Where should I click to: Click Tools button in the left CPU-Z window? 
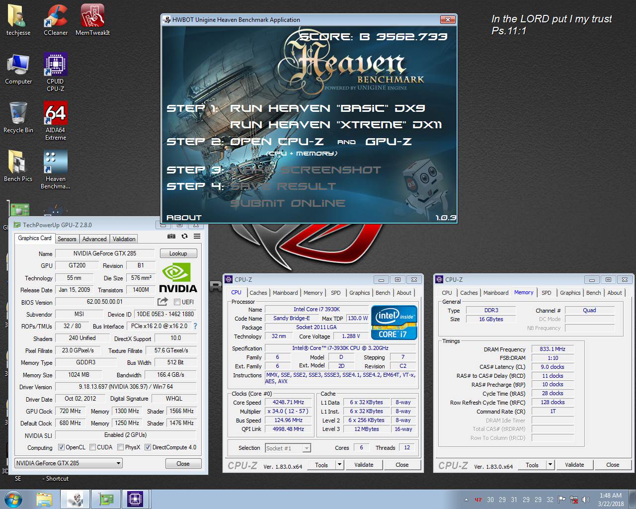pos(321,465)
